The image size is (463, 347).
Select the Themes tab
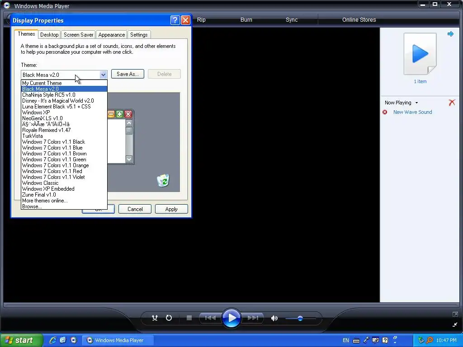26,34
